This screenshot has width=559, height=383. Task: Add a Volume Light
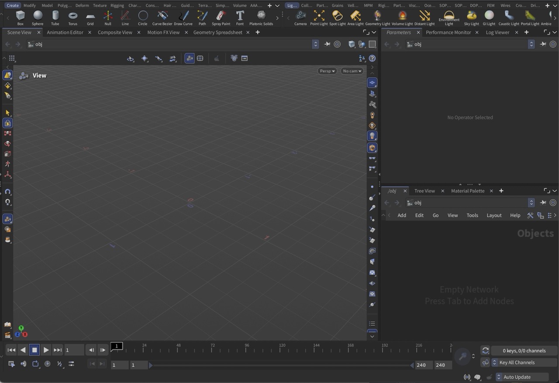click(x=402, y=18)
